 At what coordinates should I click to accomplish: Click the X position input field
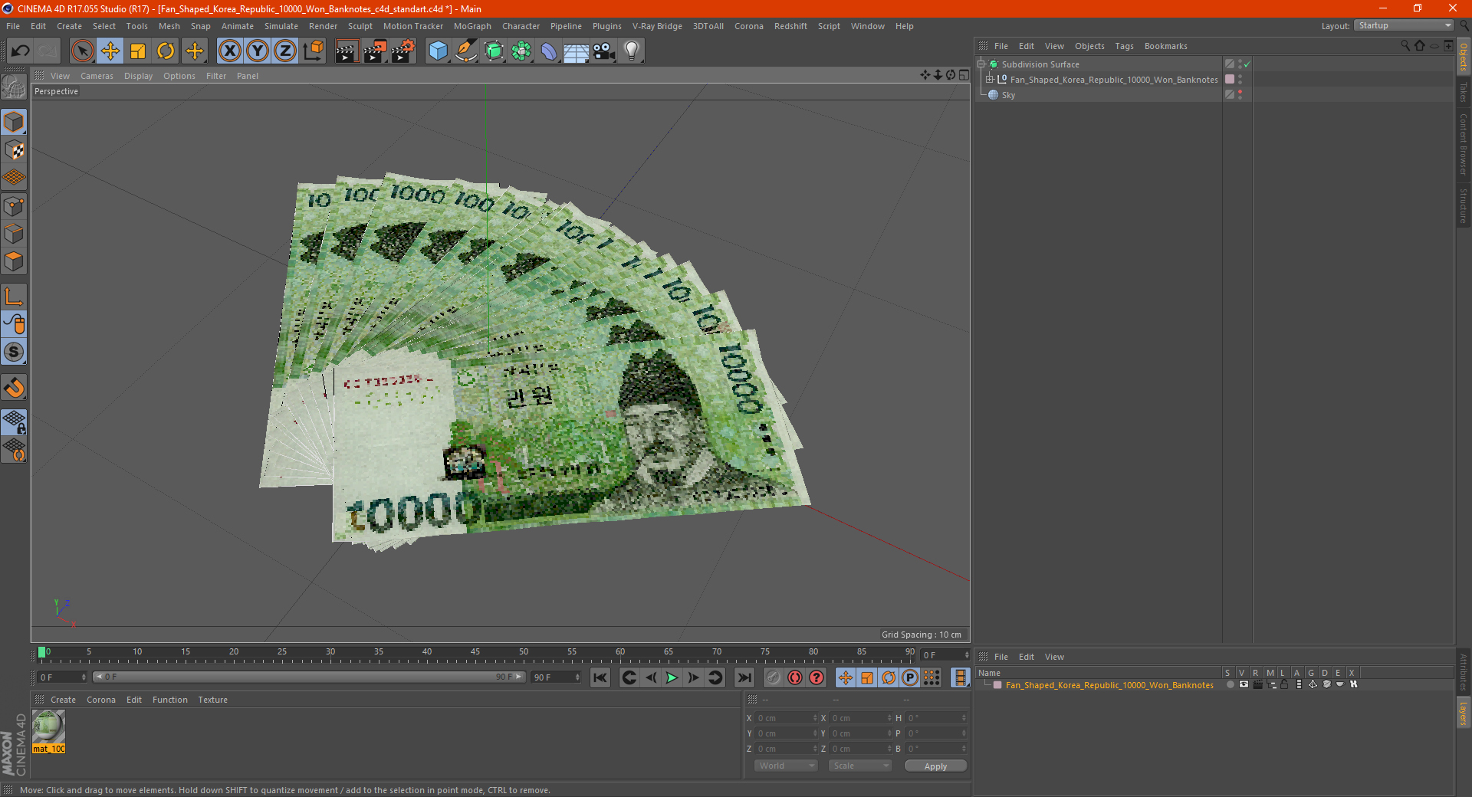point(787,718)
